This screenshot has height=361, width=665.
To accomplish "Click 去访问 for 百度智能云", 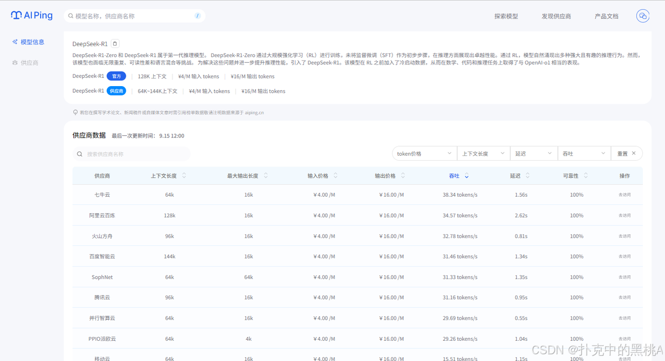I will click(x=624, y=257).
